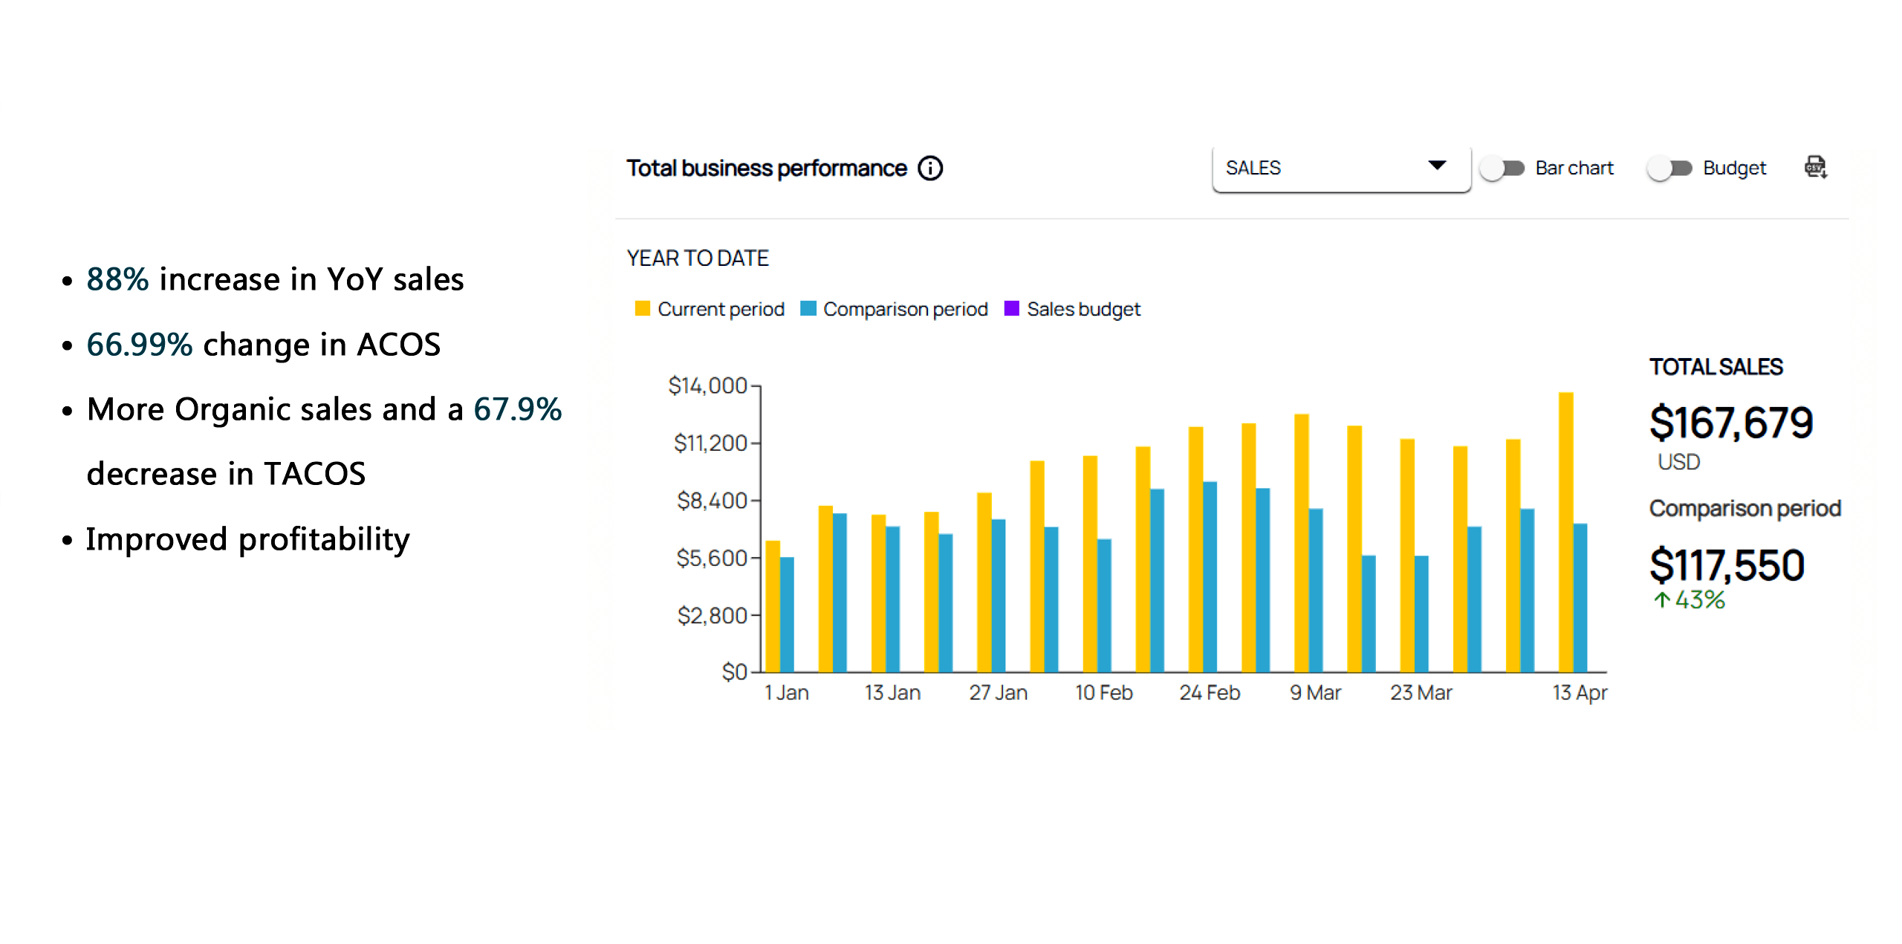
Task: Click the blue Comparison period legend swatch
Action: [808, 309]
